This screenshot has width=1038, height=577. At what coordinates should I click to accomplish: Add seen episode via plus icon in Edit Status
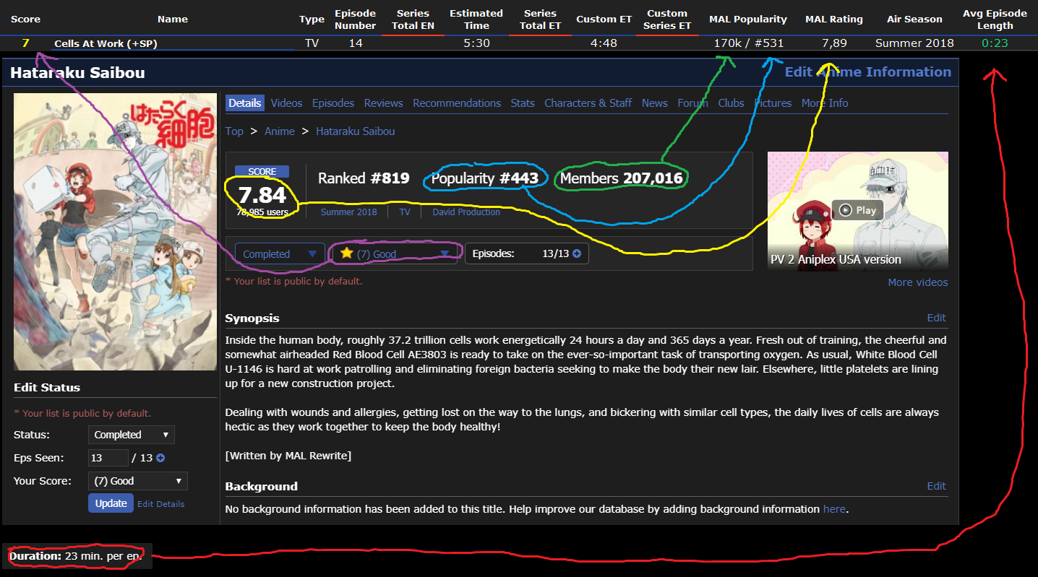160,458
